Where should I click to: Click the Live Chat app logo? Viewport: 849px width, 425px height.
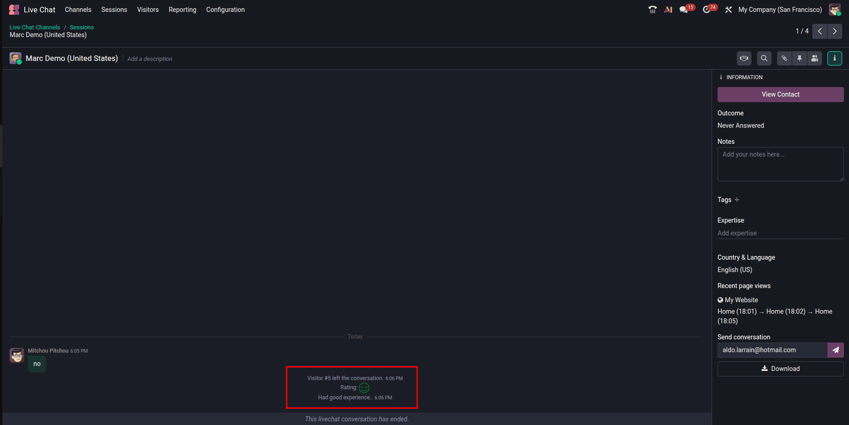pyautogui.click(x=14, y=10)
